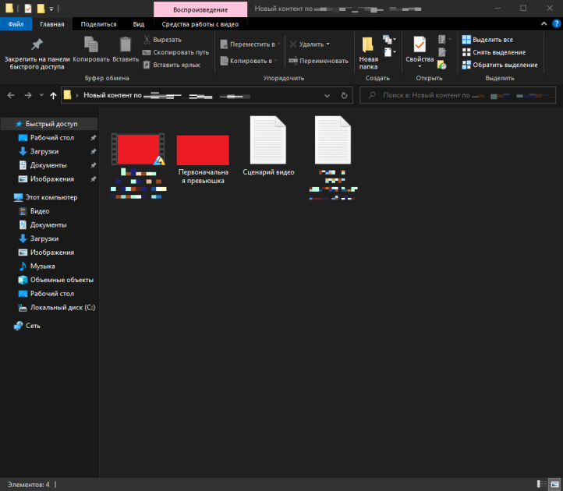This screenshot has height=491, width=563.
Task: Pin folder to Quick access panel
Action: pyautogui.click(x=37, y=53)
